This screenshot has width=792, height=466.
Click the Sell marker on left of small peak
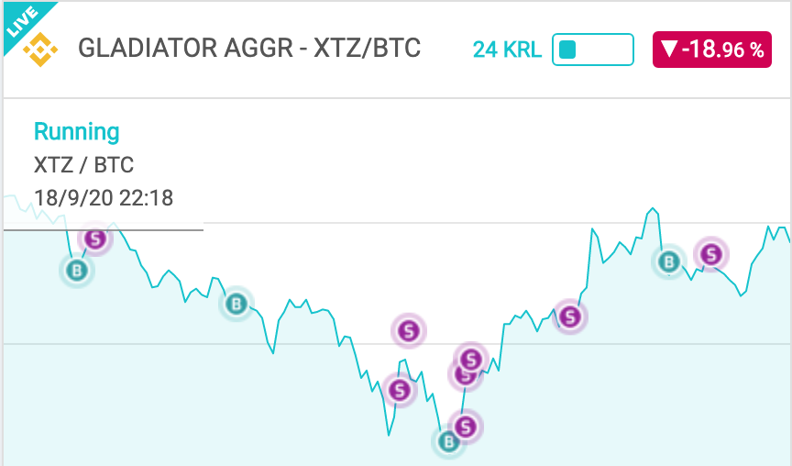(x=400, y=390)
